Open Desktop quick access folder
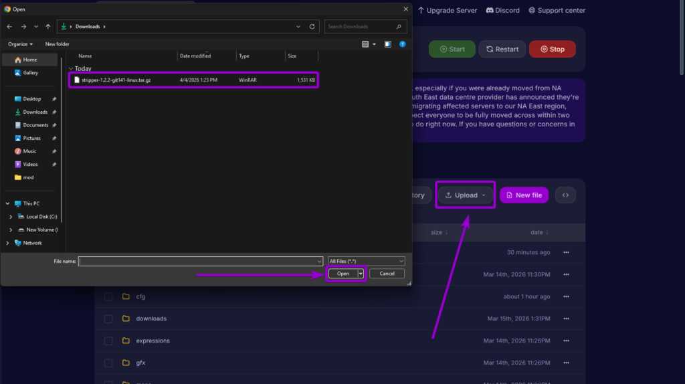This screenshot has height=384, width=685. (x=31, y=99)
